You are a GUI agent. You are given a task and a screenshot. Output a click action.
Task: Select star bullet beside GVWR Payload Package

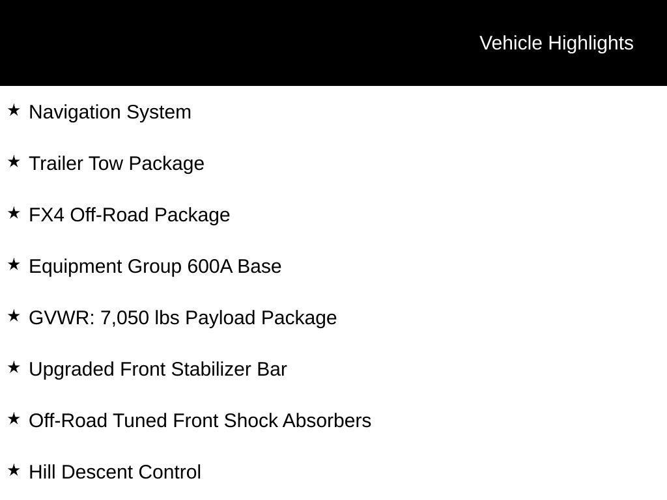pyautogui.click(x=14, y=316)
